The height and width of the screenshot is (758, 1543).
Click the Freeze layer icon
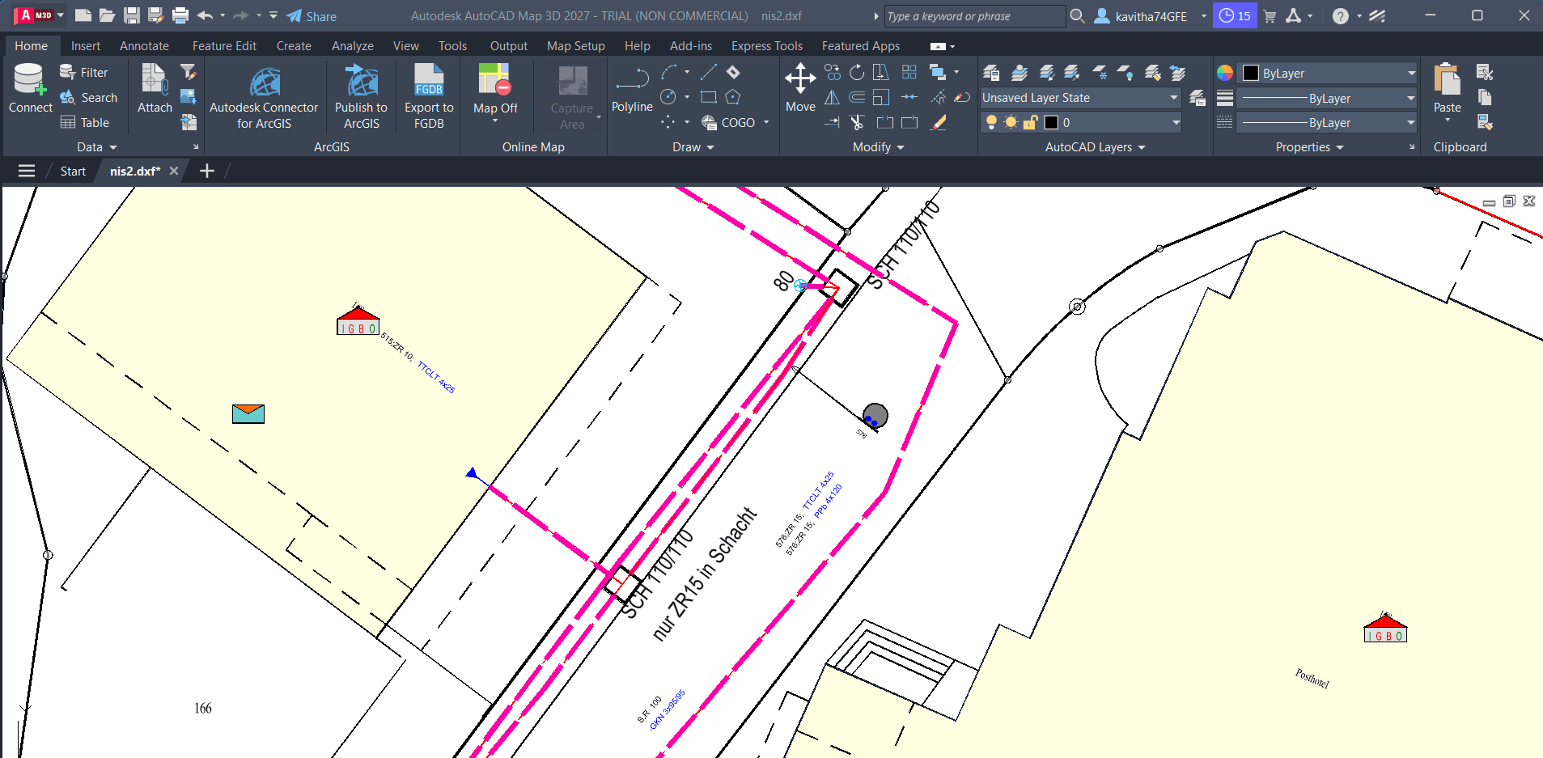[x=1100, y=73]
